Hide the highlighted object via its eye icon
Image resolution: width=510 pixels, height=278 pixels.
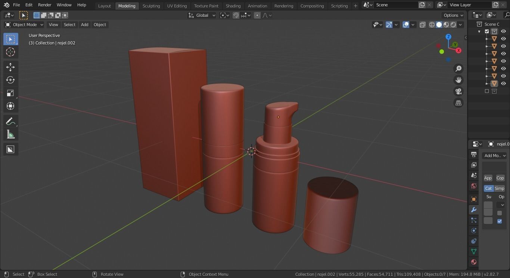[x=503, y=84]
